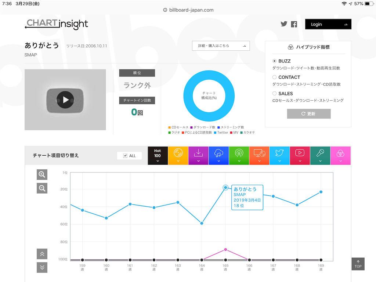The height and width of the screenshot is (282, 376).
Task: Toggle the light blue Twitter chart icon
Action: 279,156
